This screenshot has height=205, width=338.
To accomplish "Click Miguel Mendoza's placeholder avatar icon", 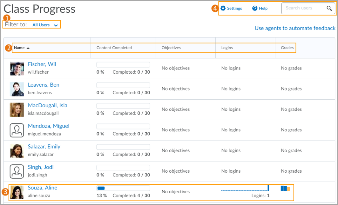I will tap(17, 130).
